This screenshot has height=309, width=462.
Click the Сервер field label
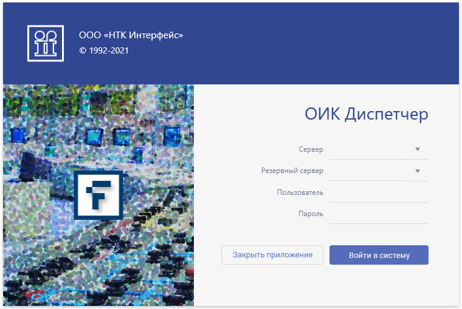311,149
